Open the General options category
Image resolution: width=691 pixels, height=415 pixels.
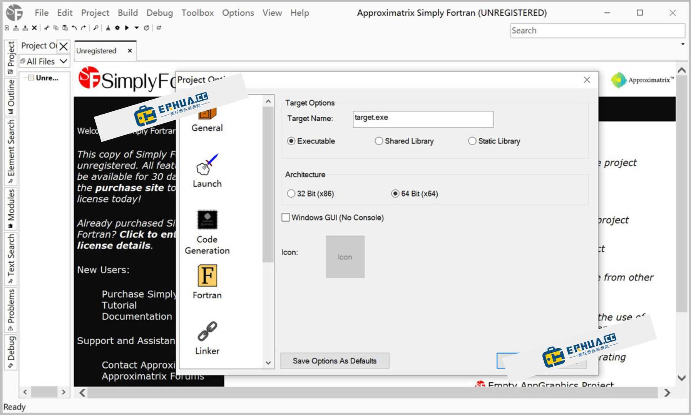207,120
